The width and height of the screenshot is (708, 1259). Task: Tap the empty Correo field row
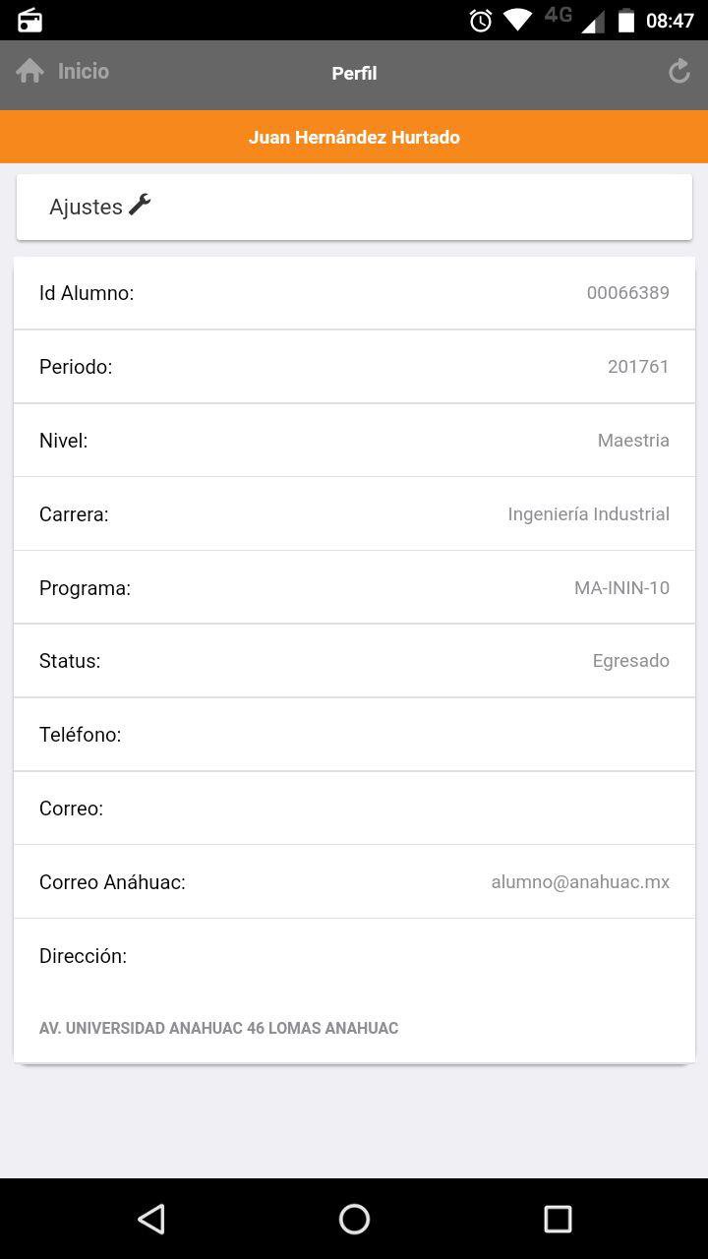point(354,809)
